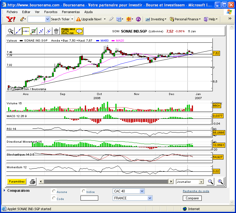Select the horizontal line drawing tool
Image resolution: width=236 pixels, height=213 pixels.
pyautogui.click(x=26, y=31)
